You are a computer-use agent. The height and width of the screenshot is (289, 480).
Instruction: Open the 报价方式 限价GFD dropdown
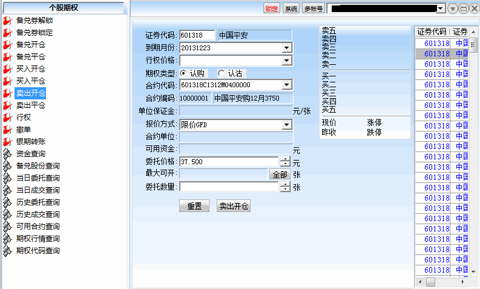tap(286, 124)
